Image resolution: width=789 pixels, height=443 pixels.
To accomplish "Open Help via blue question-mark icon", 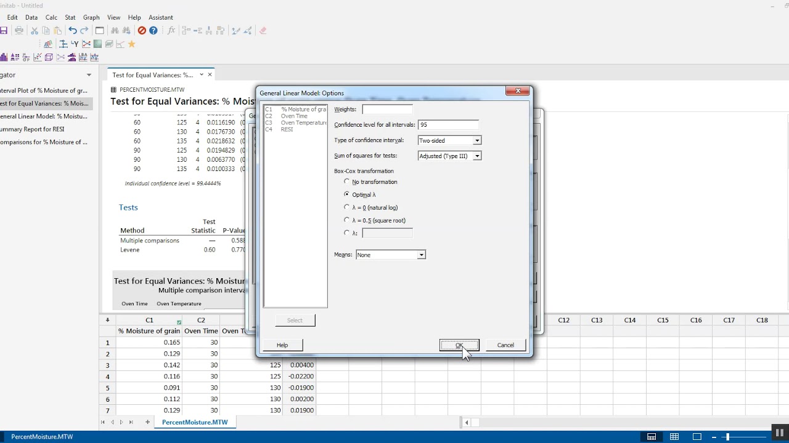I will pyautogui.click(x=153, y=31).
